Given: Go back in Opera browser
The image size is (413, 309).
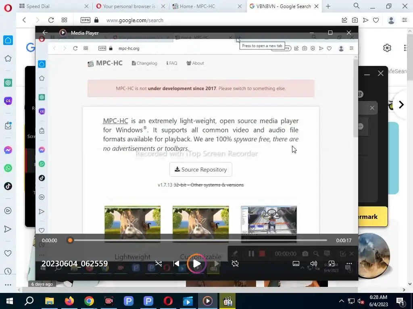Looking at the screenshot, I should [24, 20].
